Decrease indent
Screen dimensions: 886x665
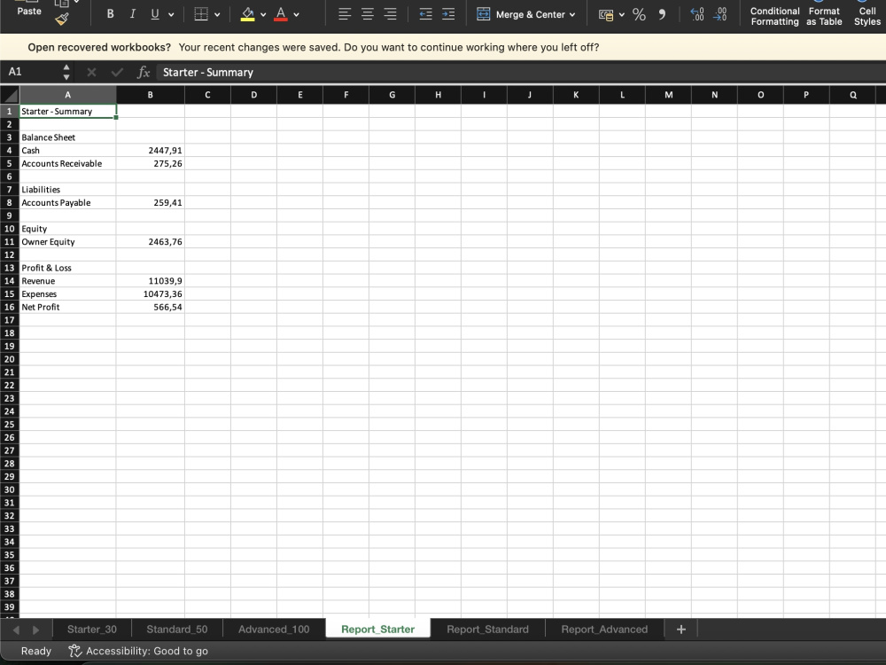point(425,14)
